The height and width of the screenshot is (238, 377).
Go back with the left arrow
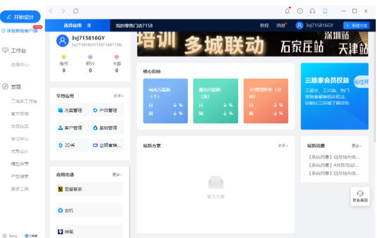tap(51, 11)
